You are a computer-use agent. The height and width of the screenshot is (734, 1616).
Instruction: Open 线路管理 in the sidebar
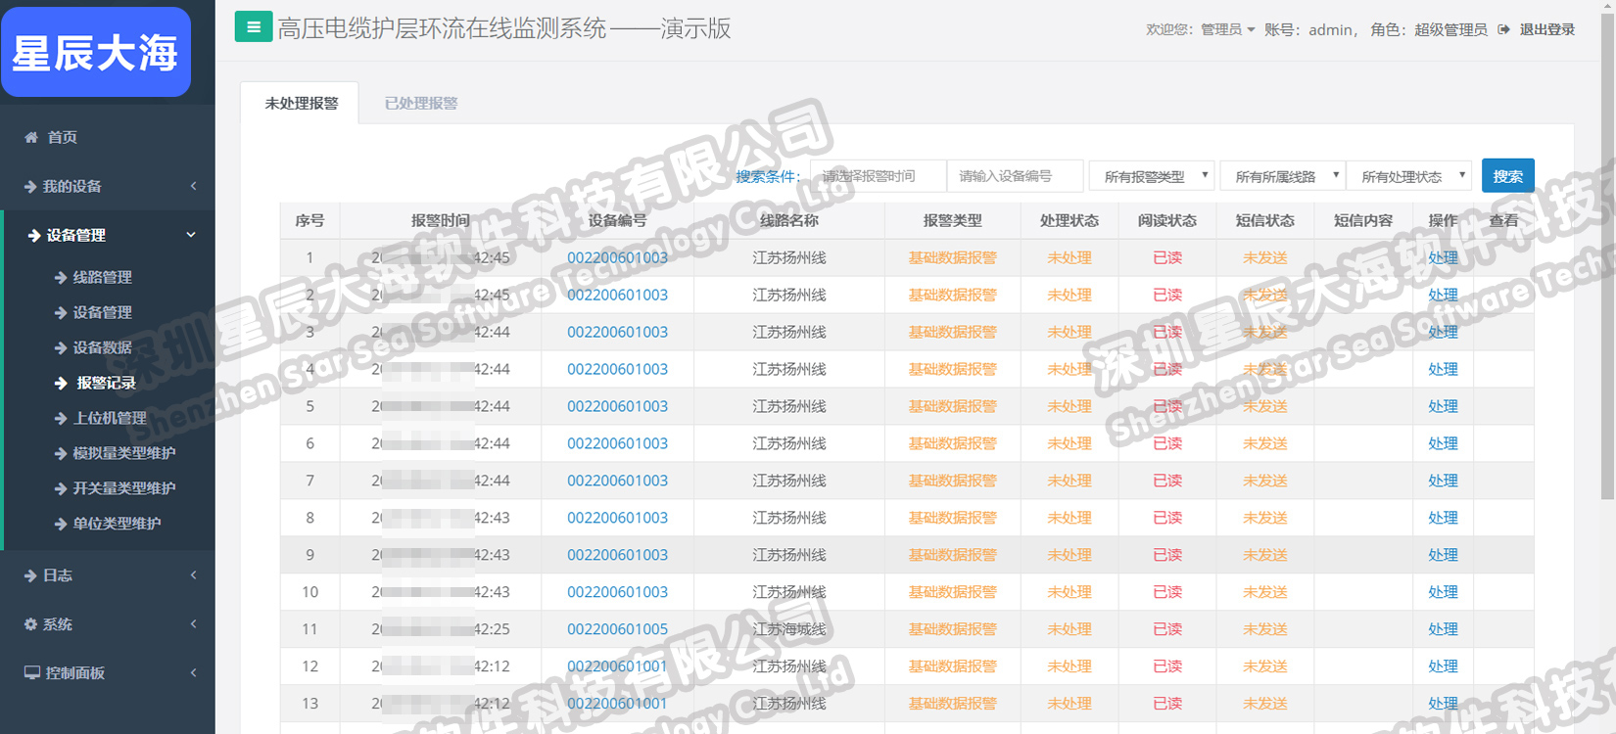pos(102,278)
